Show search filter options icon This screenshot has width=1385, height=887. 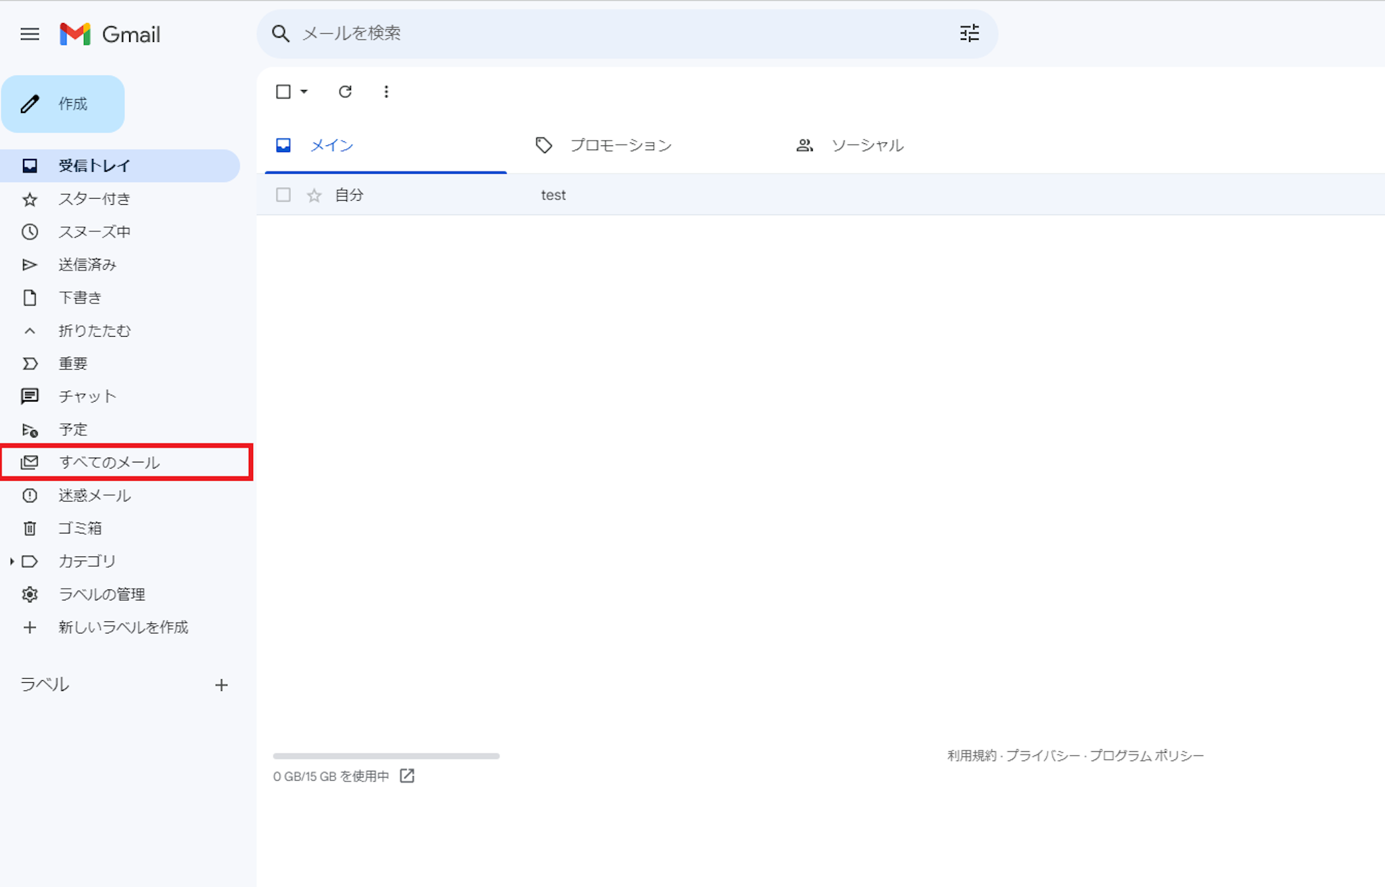point(969,33)
